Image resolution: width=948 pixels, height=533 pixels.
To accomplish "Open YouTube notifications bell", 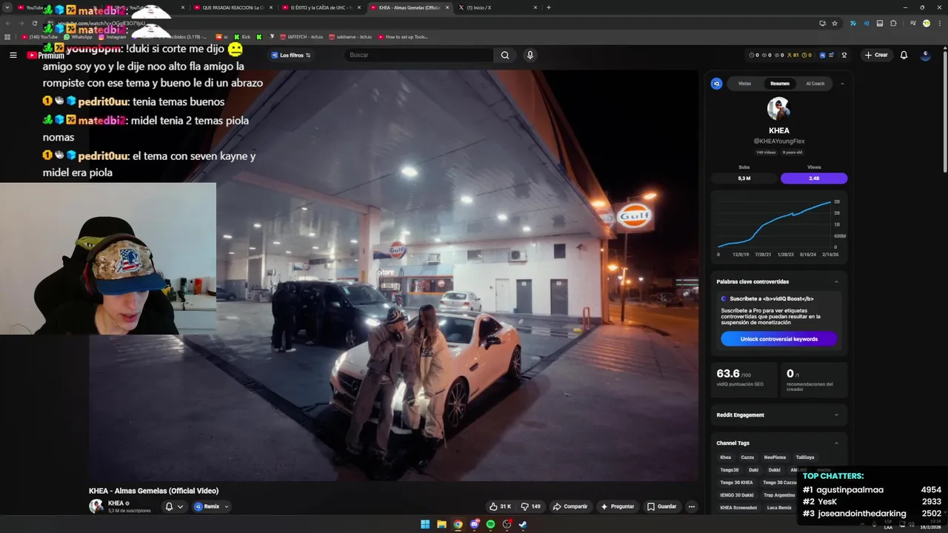I will [904, 55].
